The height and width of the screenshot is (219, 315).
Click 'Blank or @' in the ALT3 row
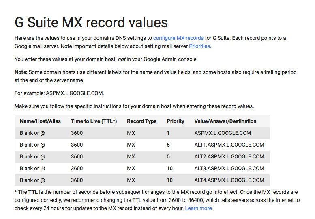[x=32, y=169]
